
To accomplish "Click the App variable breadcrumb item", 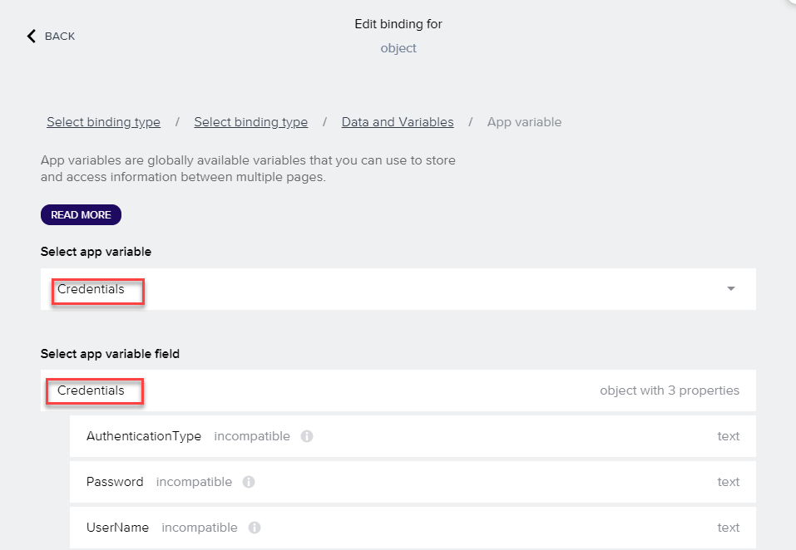I will pyautogui.click(x=524, y=122).
